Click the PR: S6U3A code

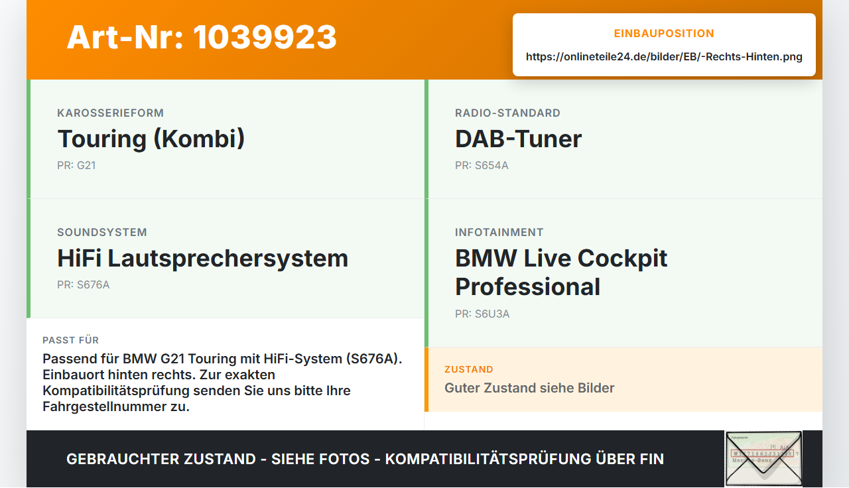pos(482,314)
